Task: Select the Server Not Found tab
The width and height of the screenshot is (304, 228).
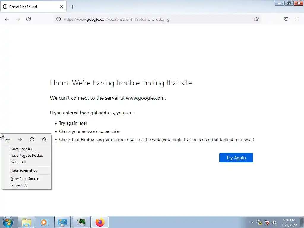Action: point(33,7)
